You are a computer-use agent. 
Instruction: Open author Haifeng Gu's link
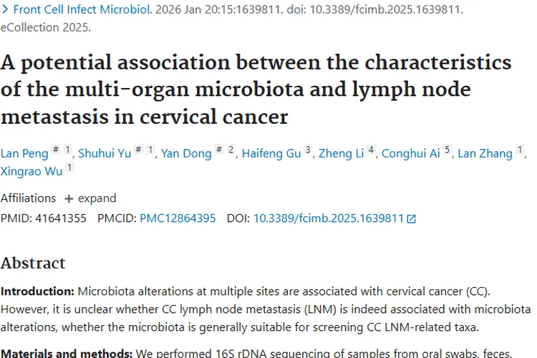pyautogui.click(x=271, y=153)
